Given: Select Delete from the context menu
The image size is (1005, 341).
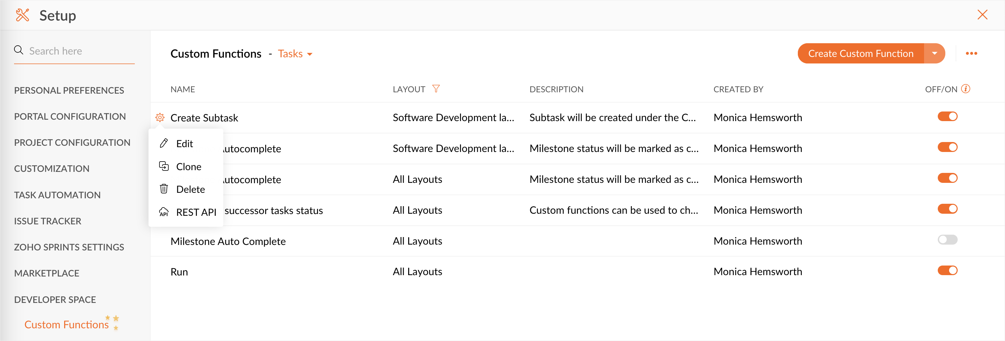Looking at the screenshot, I should coord(190,189).
